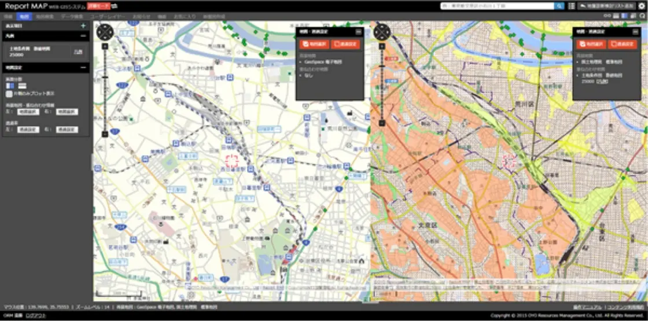The height and width of the screenshot is (321, 648).
Task: Click the mode switch arrows icon
Action: 115,6
